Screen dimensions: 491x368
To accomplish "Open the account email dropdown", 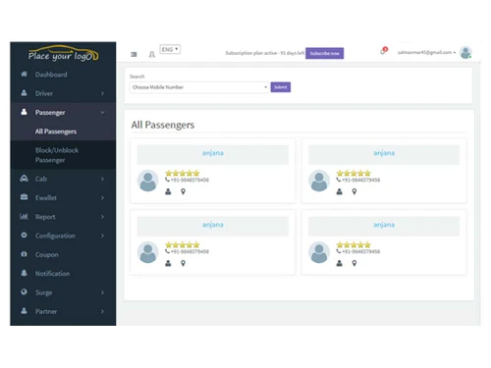I will (426, 52).
